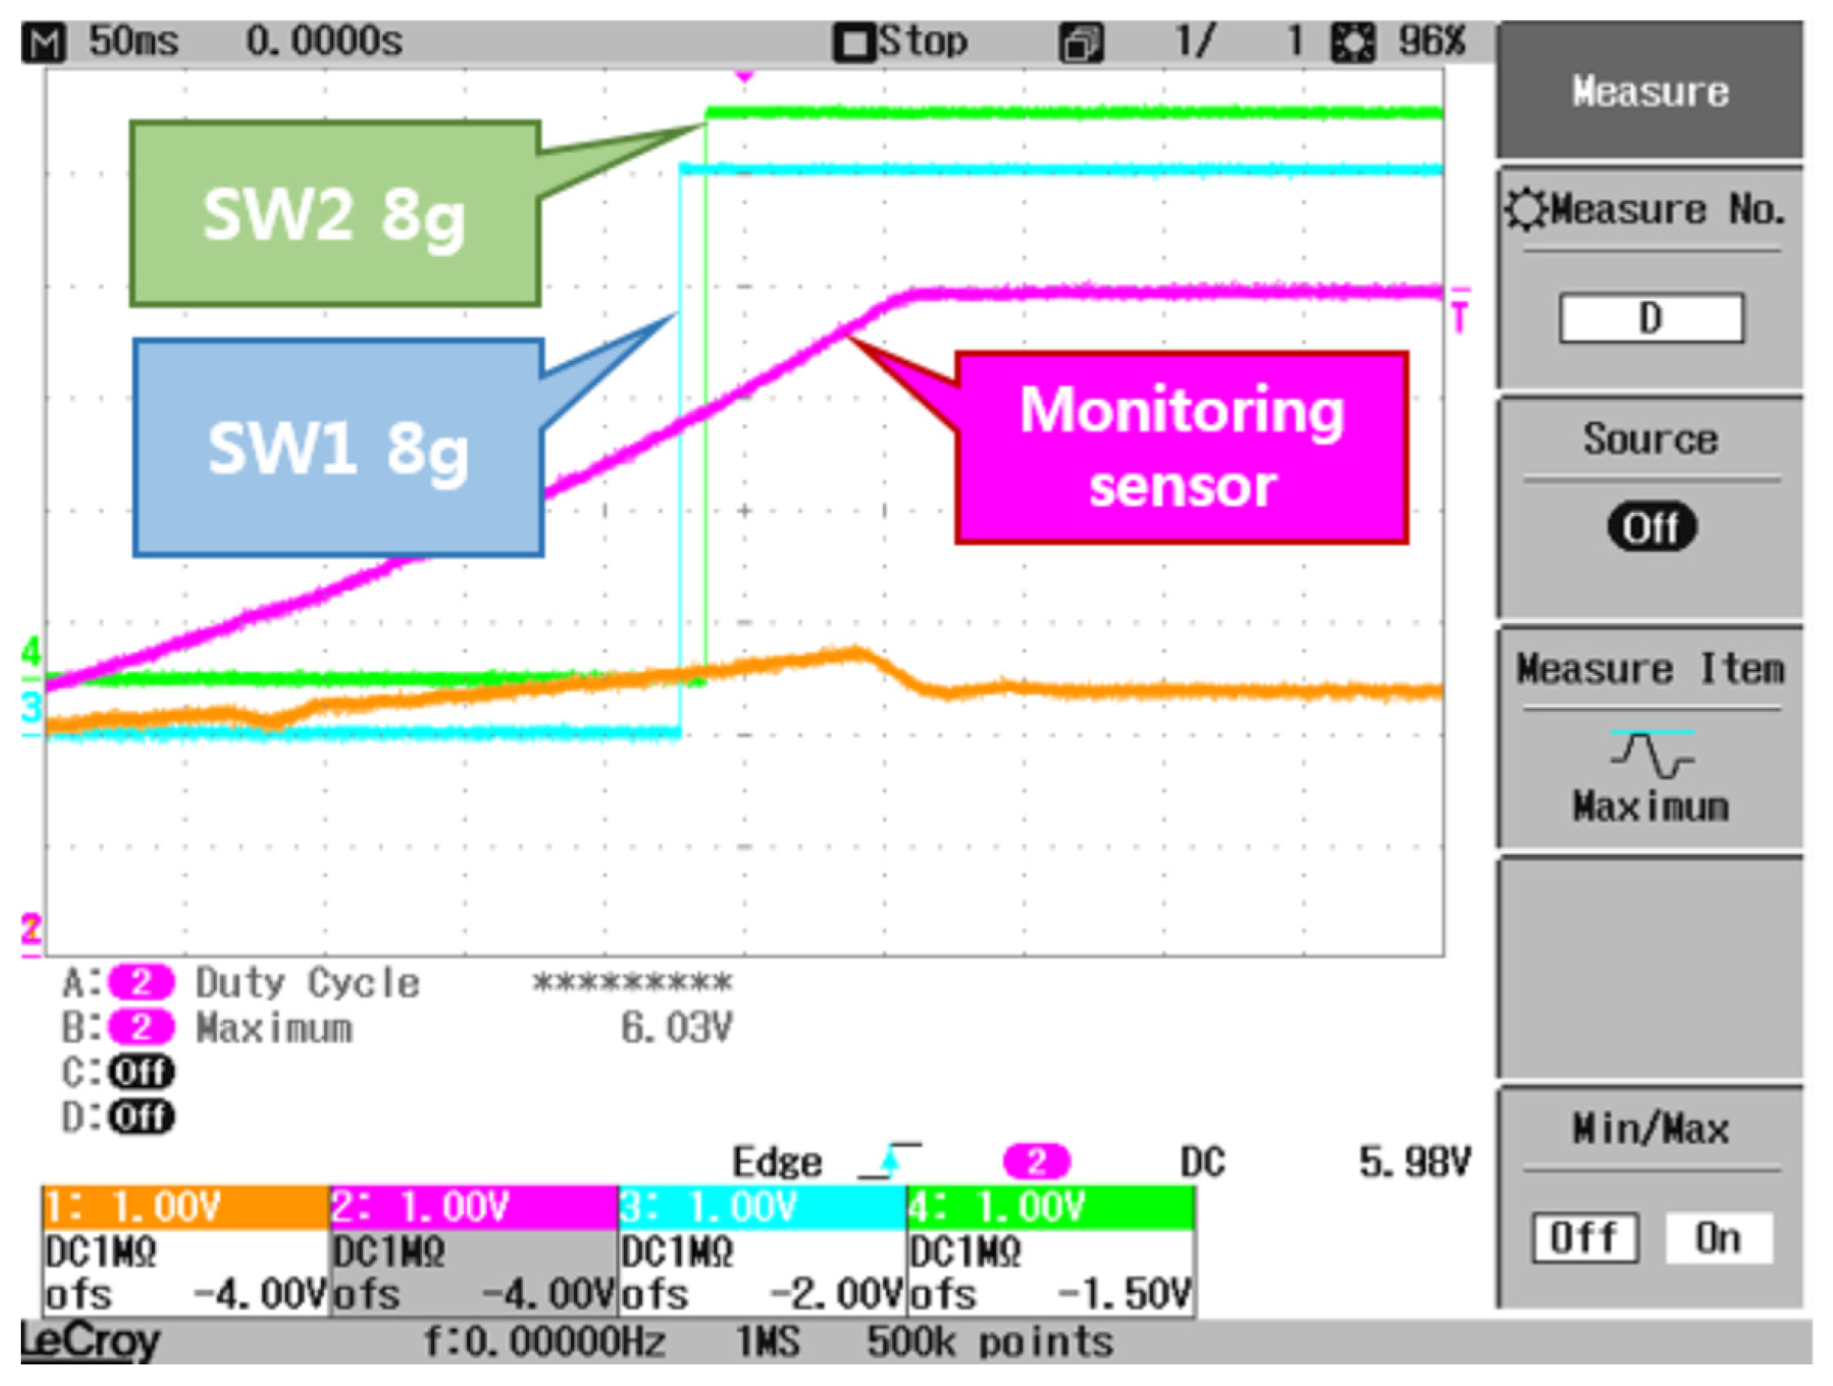Screen dimensions: 1833x1386
Task: Select Min/Max Off option
Action: [x=1584, y=1239]
